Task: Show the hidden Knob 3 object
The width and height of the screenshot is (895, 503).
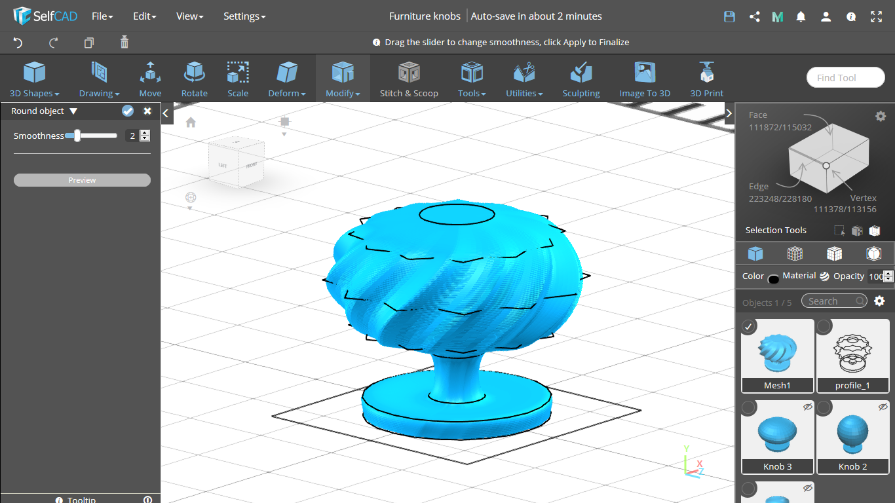Action: pyautogui.click(x=807, y=407)
